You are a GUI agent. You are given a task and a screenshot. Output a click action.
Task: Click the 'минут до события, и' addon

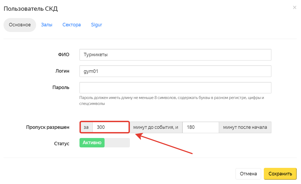(156, 127)
